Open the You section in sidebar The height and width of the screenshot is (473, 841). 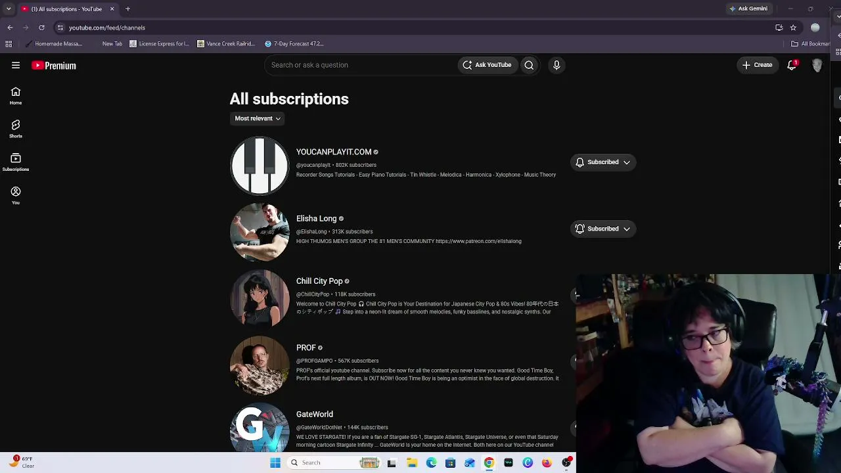(16, 196)
